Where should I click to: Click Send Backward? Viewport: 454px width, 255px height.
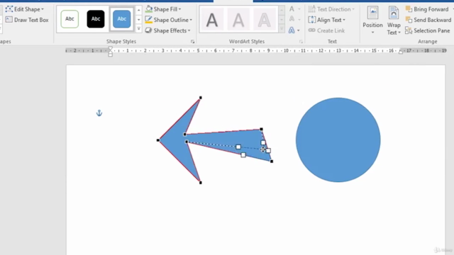click(x=428, y=20)
